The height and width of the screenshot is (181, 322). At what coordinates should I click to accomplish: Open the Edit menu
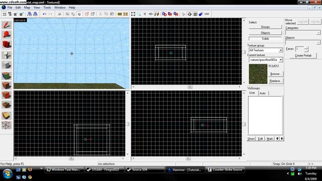(18, 8)
